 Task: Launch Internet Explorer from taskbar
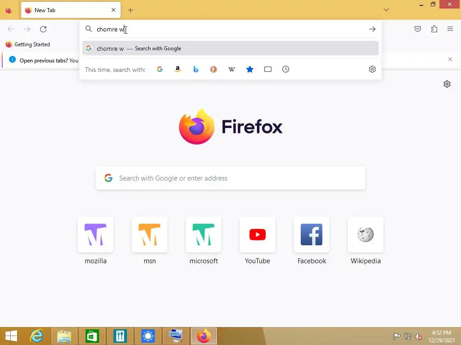point(37,336)
